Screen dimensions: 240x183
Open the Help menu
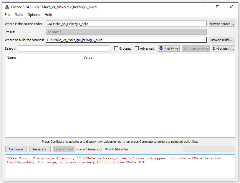pyautogui.click(x=48, y=15)
